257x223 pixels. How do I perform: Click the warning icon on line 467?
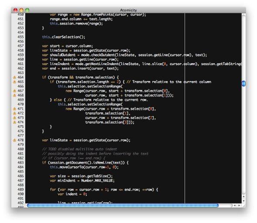(x=14, y=91)
